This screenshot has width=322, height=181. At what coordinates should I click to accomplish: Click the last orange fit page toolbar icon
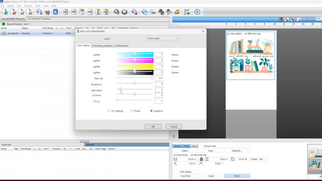click(x=106, y=12)
